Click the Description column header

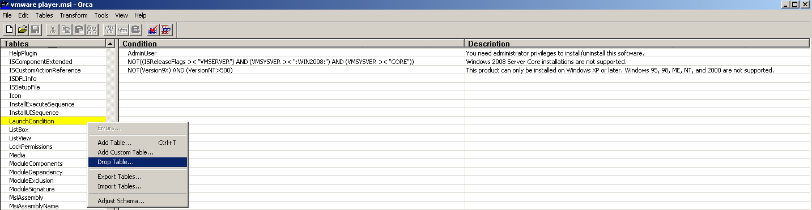(x=637, y=44)
